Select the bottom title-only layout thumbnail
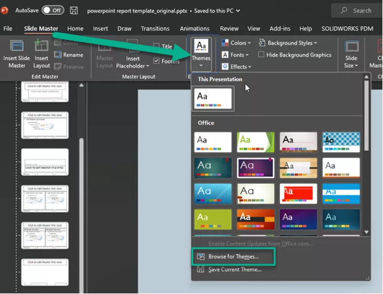Viewport: 383px width, 294px height. click(45, 272)
